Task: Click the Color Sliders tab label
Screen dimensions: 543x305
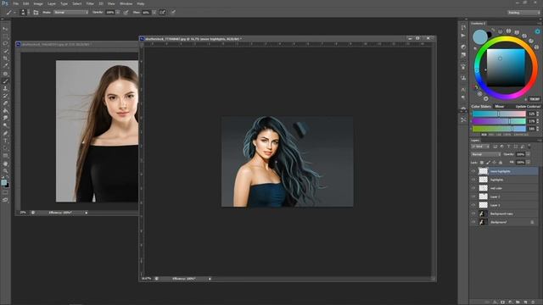Action: [x=481, y=107]
